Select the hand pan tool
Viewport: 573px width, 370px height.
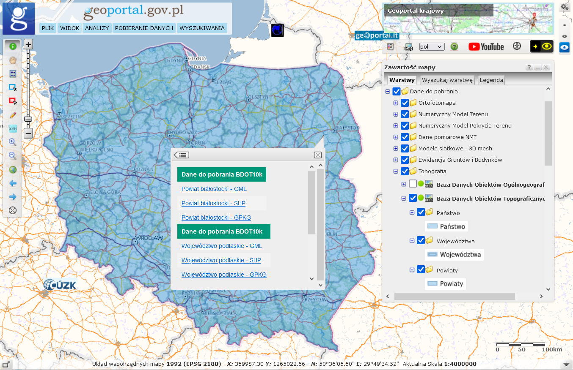tap(13, 60)
